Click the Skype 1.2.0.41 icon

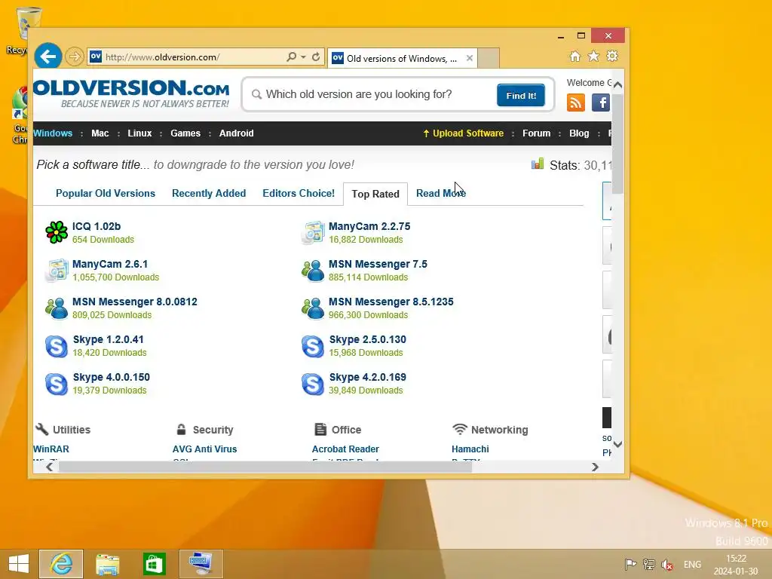tap(57, 346)
